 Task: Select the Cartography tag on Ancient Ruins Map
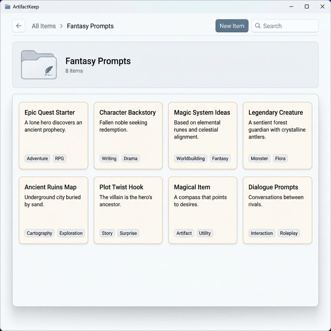pyautogui.click(x=39, y=233)
